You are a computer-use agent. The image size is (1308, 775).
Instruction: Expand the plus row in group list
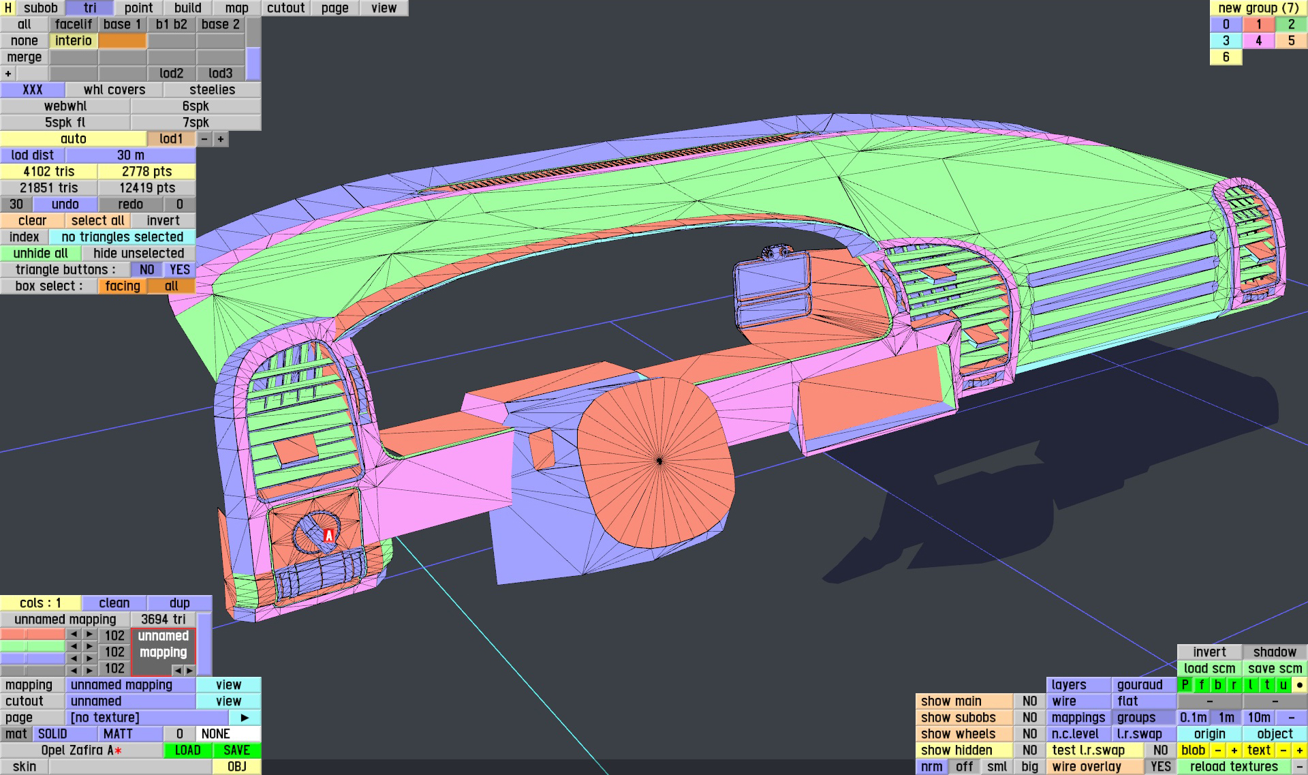(x=8, y=74)
